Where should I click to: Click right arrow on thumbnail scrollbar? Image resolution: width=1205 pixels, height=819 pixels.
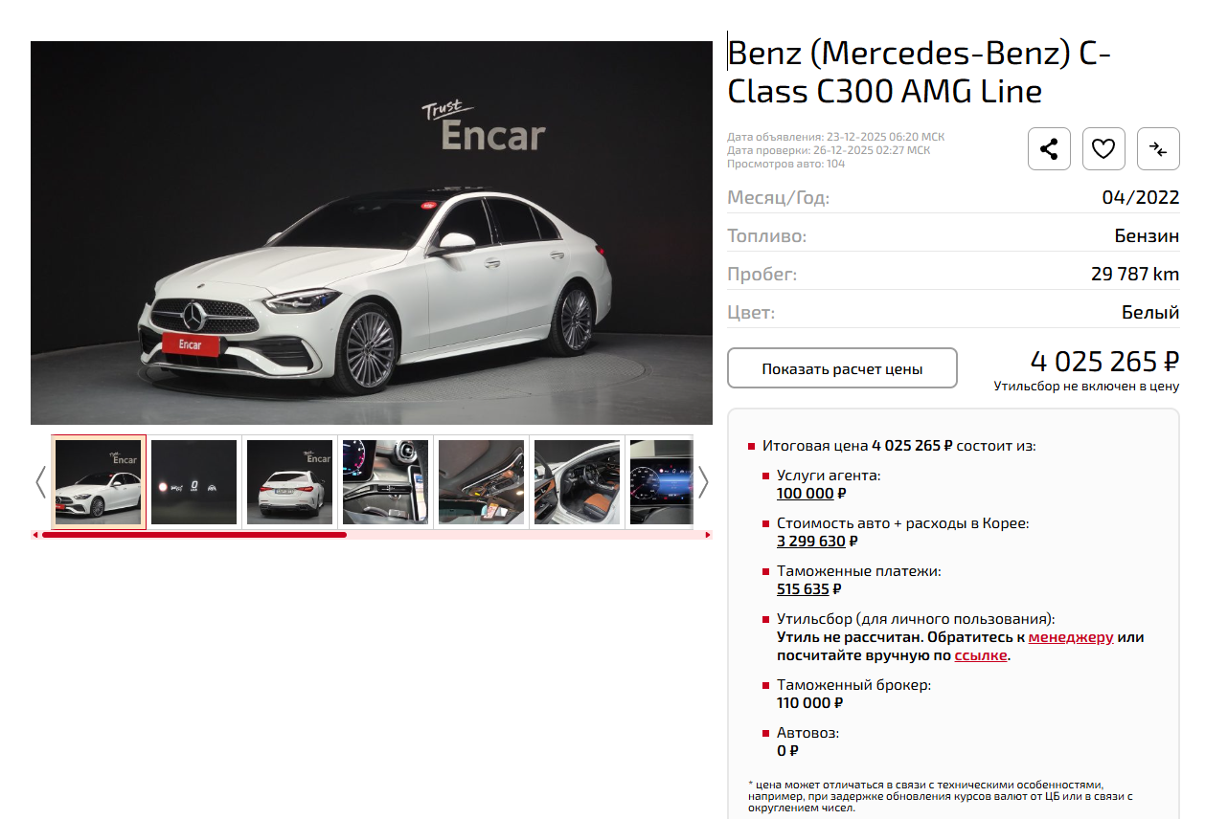click(708, 535)
